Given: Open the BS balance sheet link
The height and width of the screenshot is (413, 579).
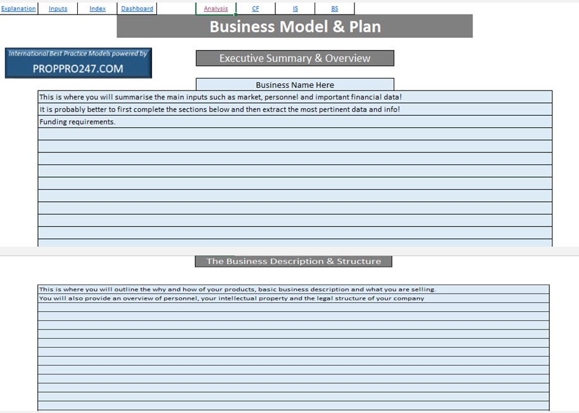Looking at the screenshot, I should click(x=335, y=8).
